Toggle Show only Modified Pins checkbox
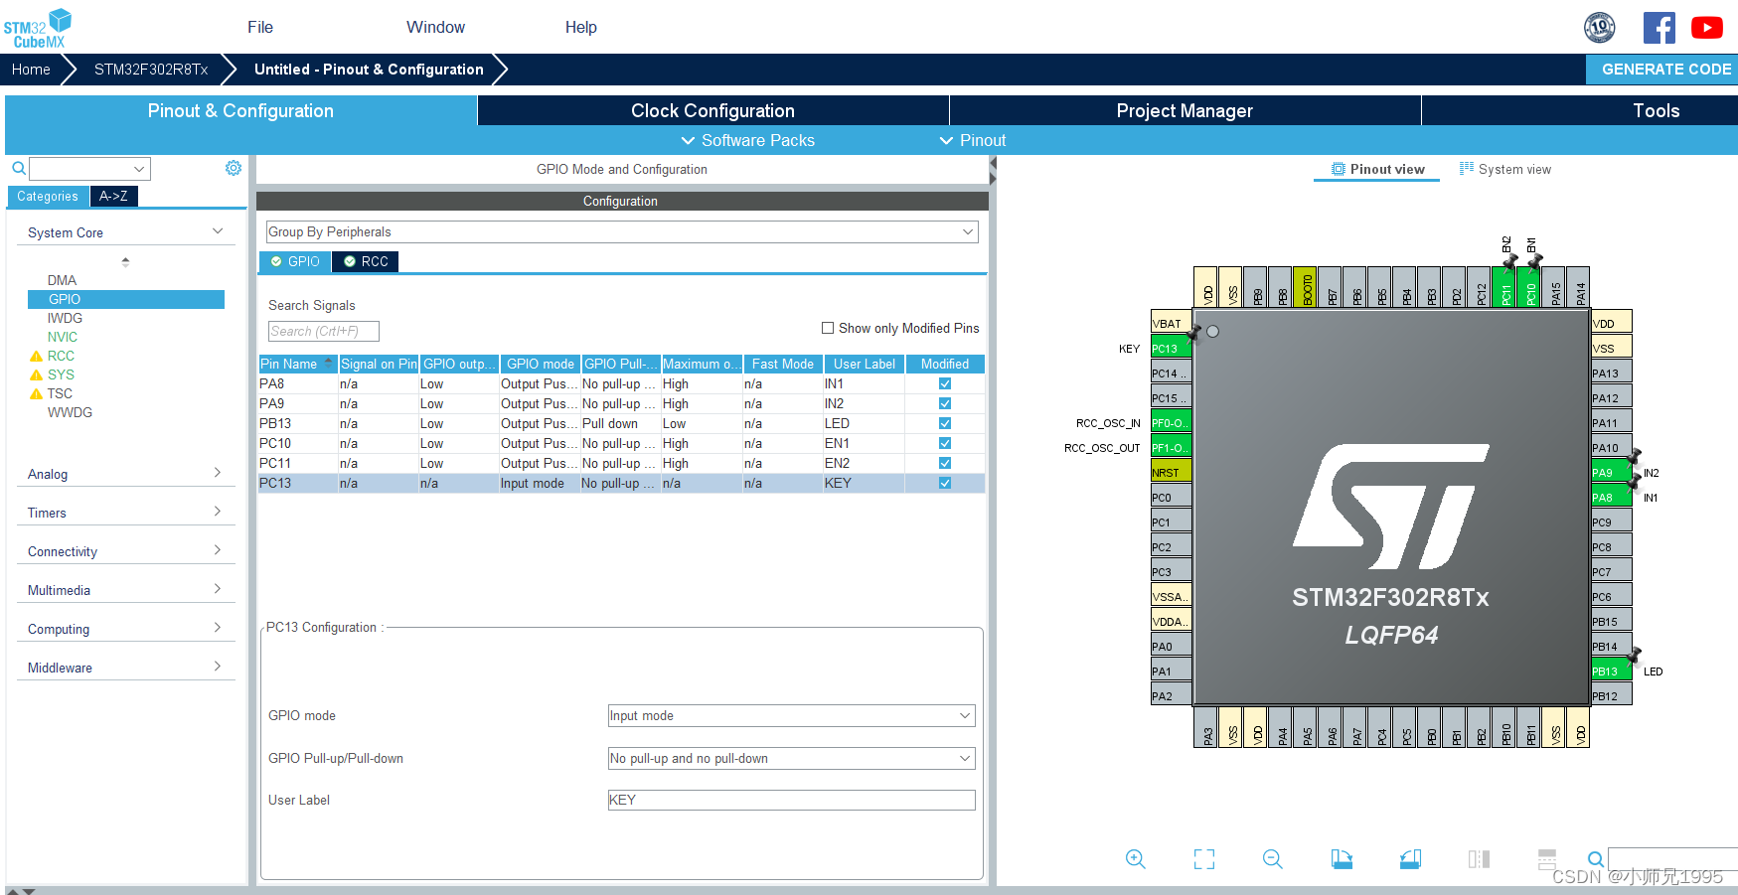 coord(828,328)
